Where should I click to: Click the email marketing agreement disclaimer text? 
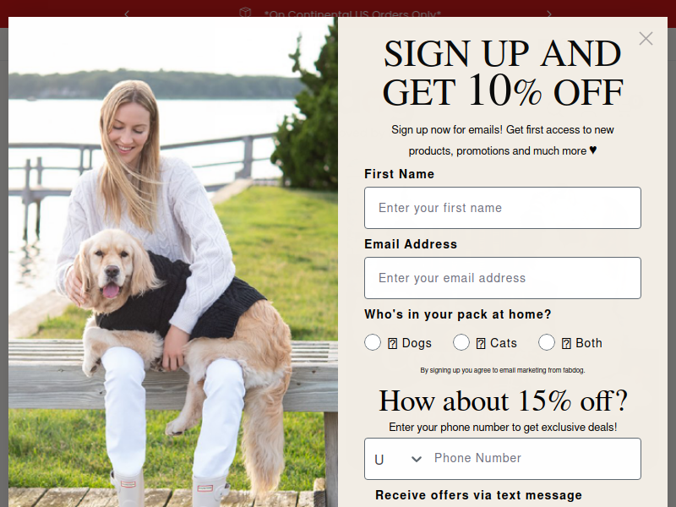click(x=503, y=370)
